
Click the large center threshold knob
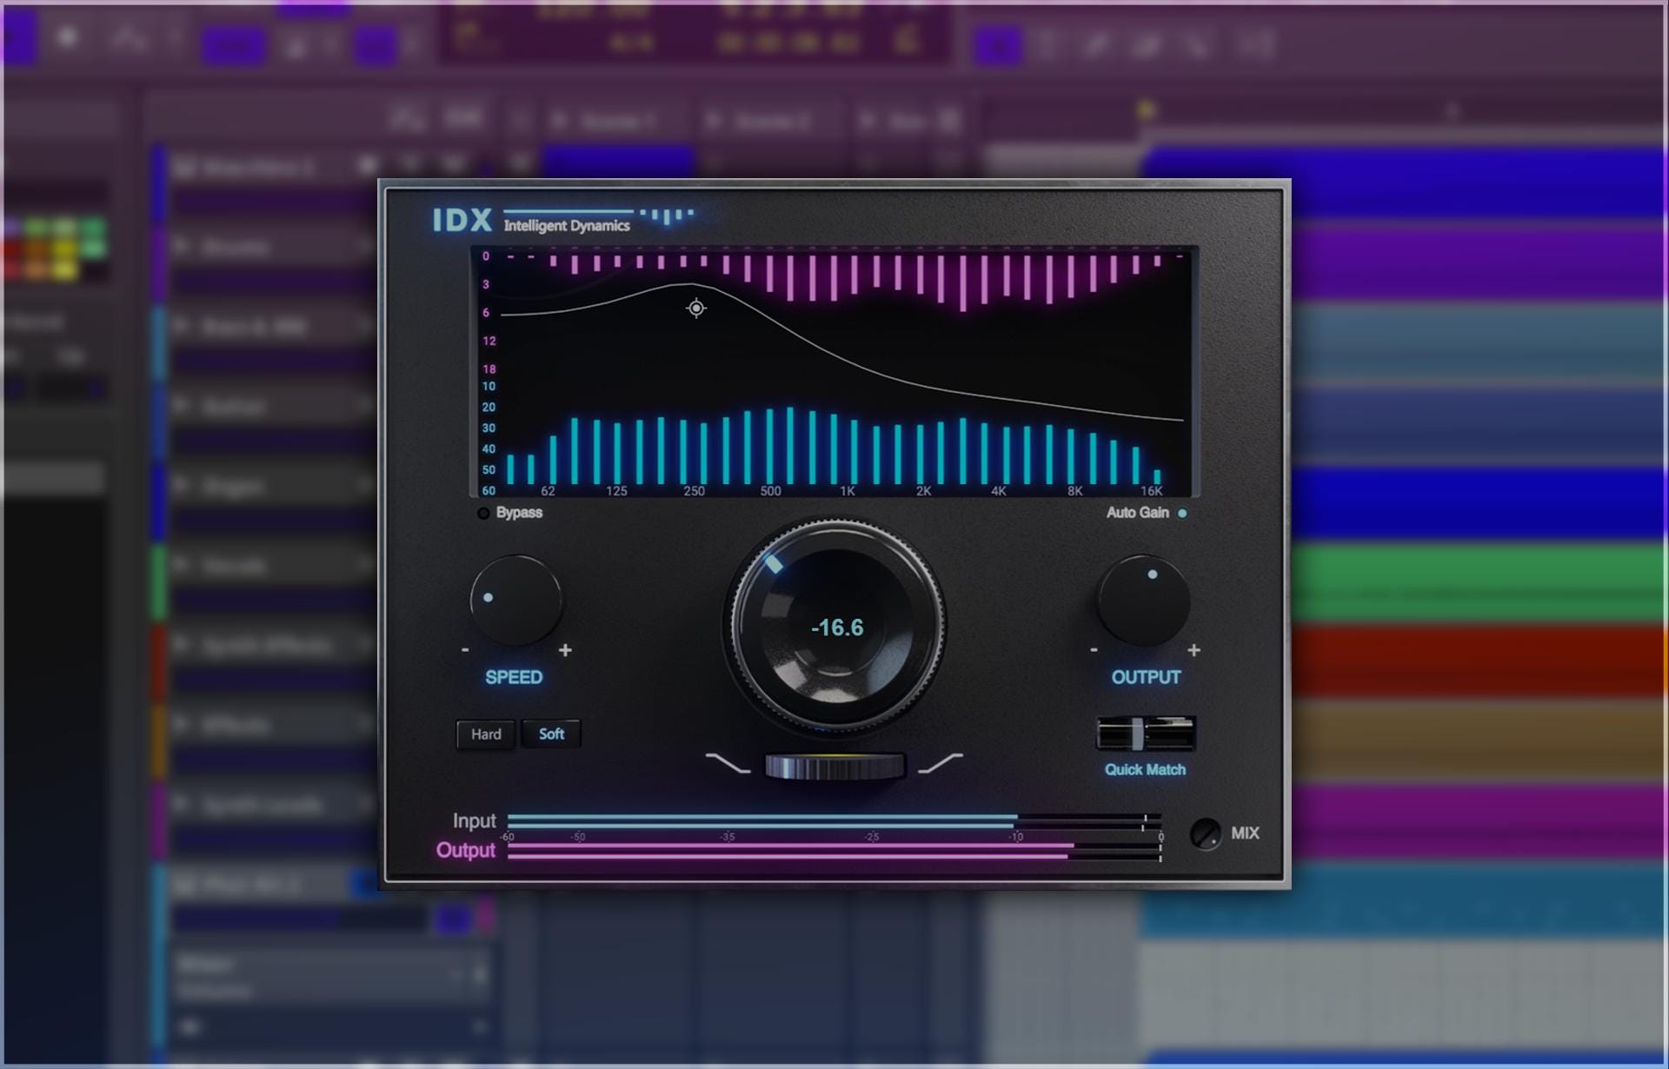[835, 624]
